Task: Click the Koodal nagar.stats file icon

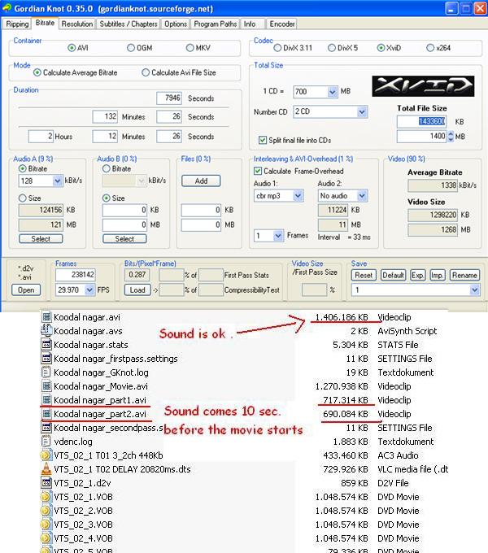Action: click(x=46, y=344)
